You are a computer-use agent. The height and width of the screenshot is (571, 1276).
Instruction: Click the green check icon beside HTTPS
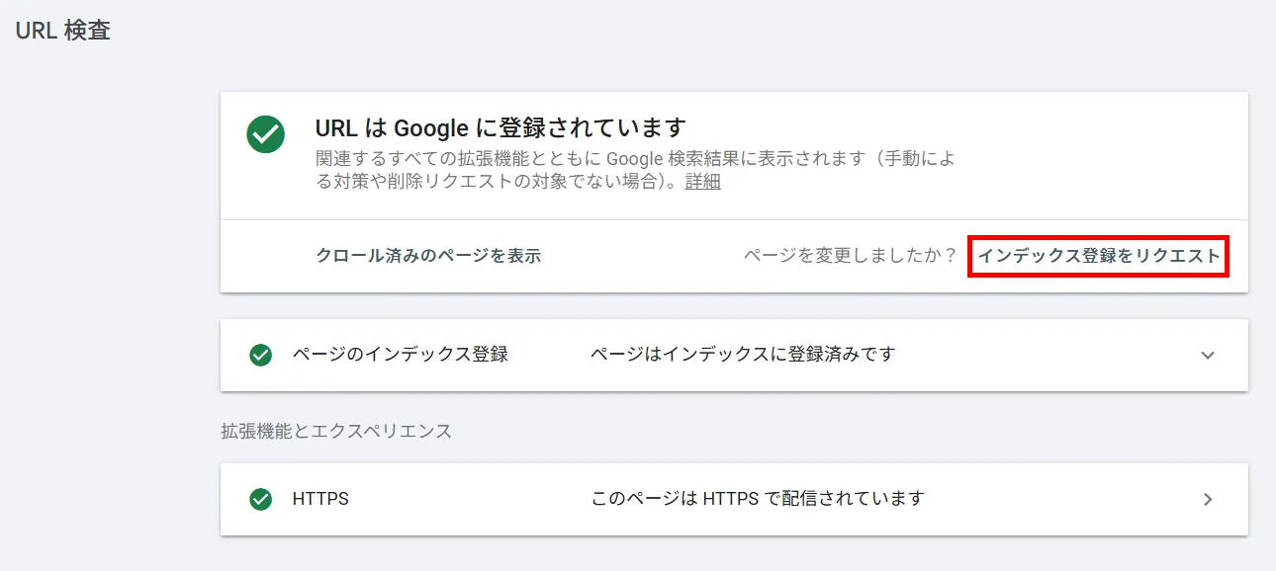(x=261, y=499)
